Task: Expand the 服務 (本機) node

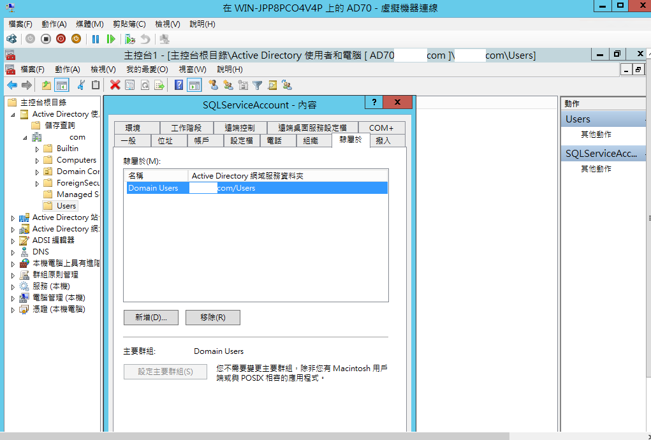Action: click(x=13, y=287)
